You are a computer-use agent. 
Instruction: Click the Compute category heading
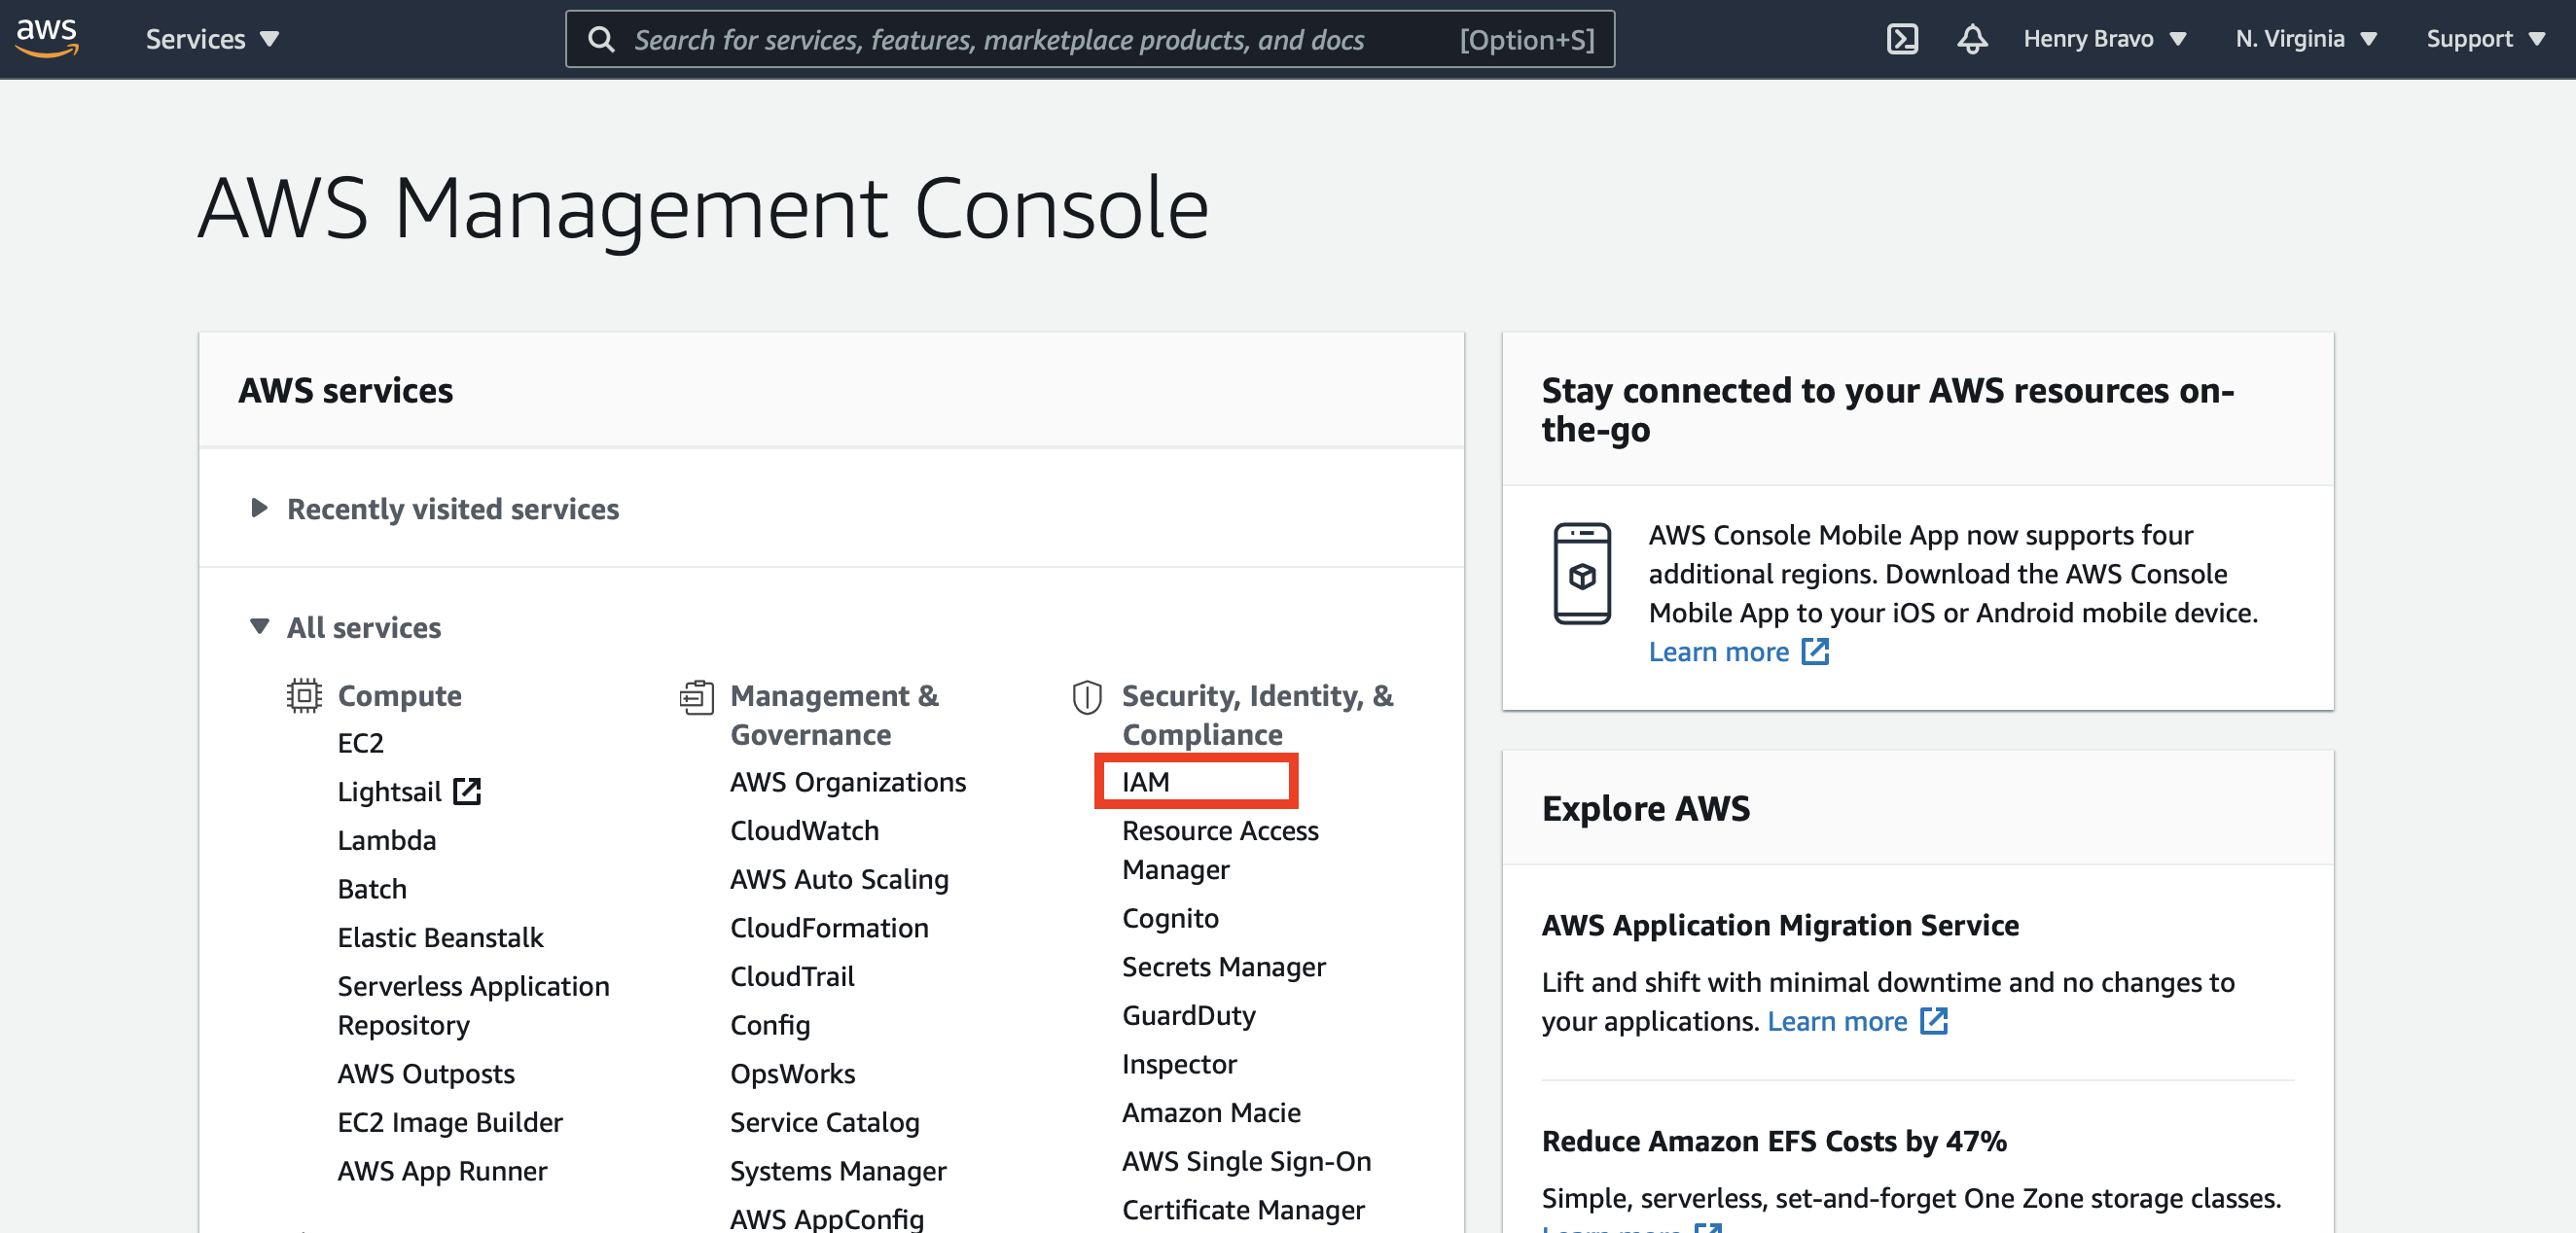coord(399,695)
